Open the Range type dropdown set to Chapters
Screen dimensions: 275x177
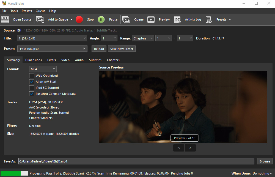click(x=143, y=38)
